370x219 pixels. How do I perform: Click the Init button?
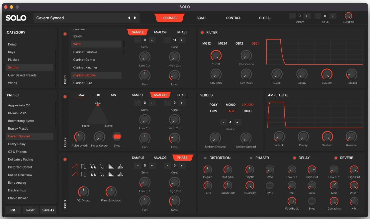tap(13, 210)
